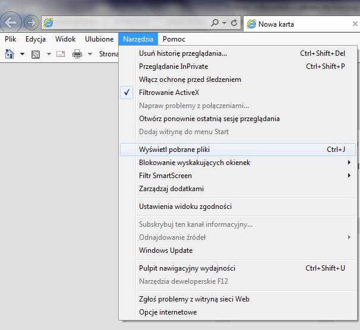The image size is (360, 330).
Task: Open address bar autocomplete dropdown arrow
Action: pyautogui.click(x=225, y=23)
